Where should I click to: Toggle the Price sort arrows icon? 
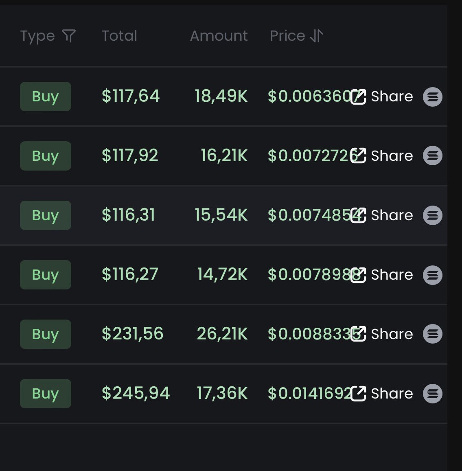click(317, 36)
